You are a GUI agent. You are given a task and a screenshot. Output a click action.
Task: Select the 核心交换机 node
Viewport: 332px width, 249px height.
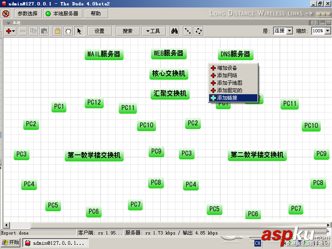(169, 74)
